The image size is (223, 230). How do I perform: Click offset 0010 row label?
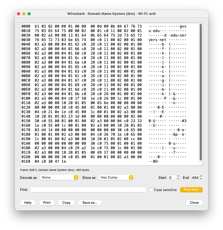[x=26, y=31]
